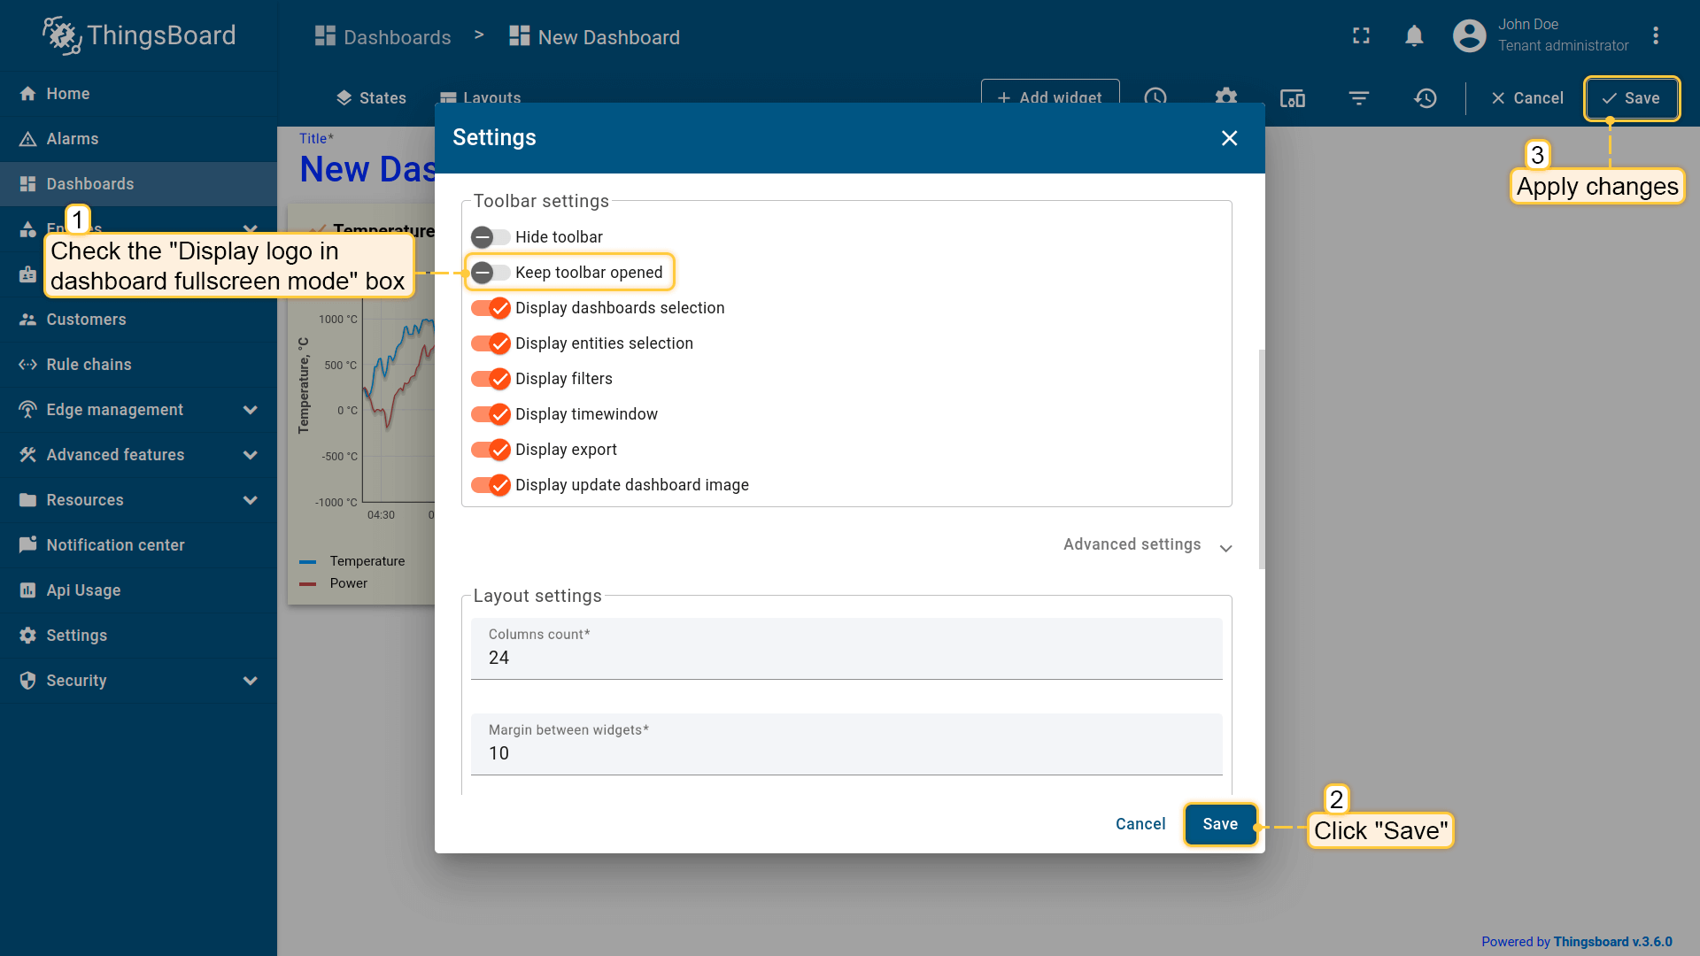Enable the Hide toolbar toggle
1700x956 pixels.
(x=490, y=237)
